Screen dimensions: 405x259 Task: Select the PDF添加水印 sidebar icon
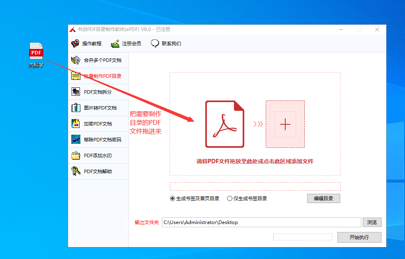coord(76,156)
